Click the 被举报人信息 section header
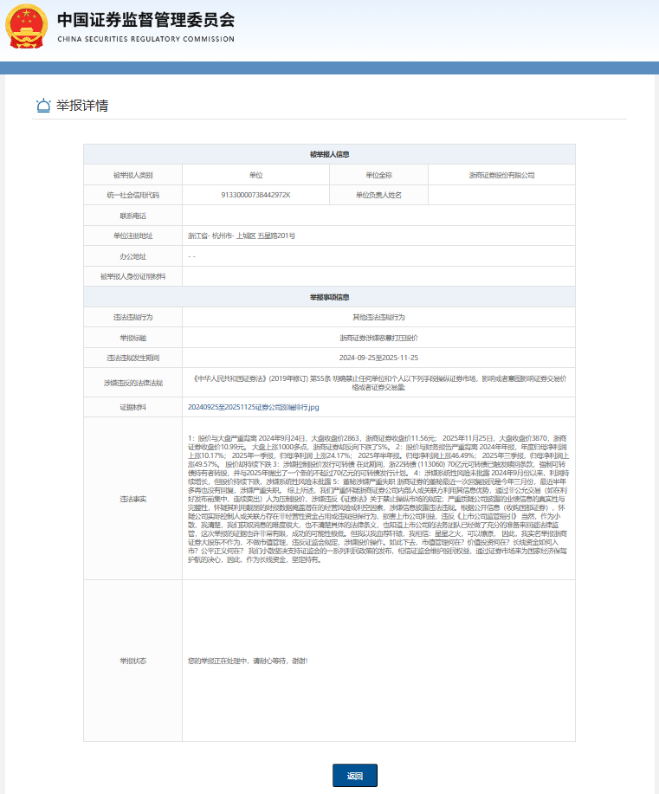This screenshot has height=794, width=659. tap(329, 154)
